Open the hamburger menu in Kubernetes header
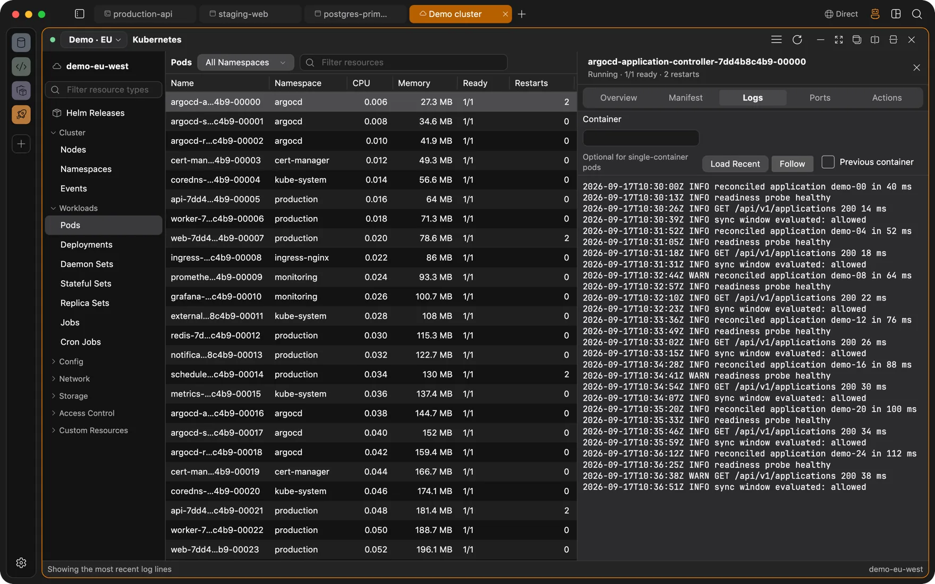The image size is (935, 584). coord(776,40)
